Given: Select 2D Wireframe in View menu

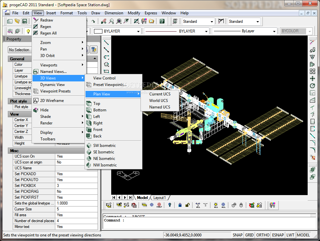Looking at the screenshot, I should pos(52,101).
